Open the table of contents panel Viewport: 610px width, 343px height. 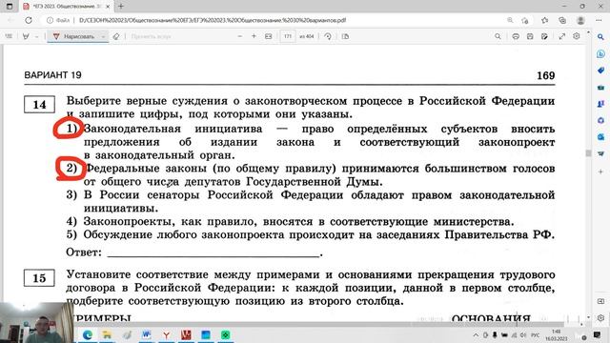tap(9, 36)
